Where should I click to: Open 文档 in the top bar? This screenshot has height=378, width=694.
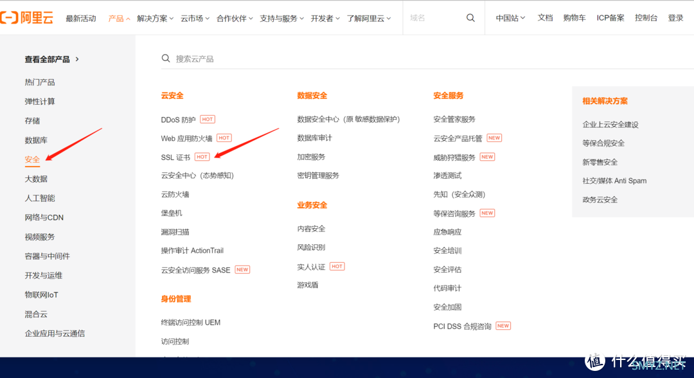pos(545,18)
